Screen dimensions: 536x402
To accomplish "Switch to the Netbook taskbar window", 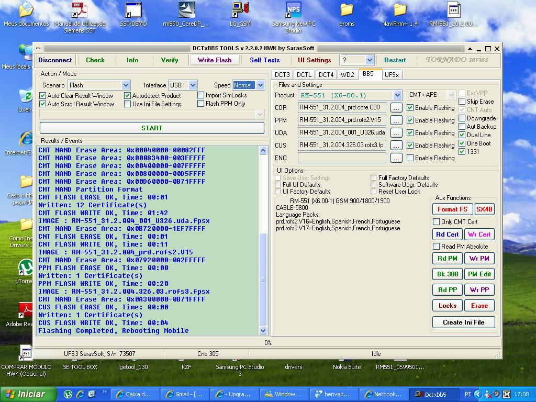I will point(383,395).
